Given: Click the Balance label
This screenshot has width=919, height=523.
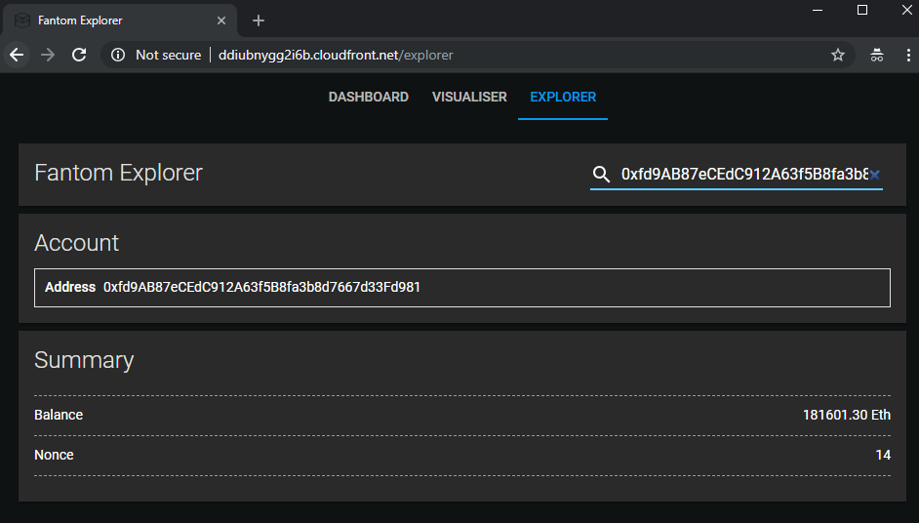Looking at the screenshot, I should pyautogui.click(x=59, y=415).
